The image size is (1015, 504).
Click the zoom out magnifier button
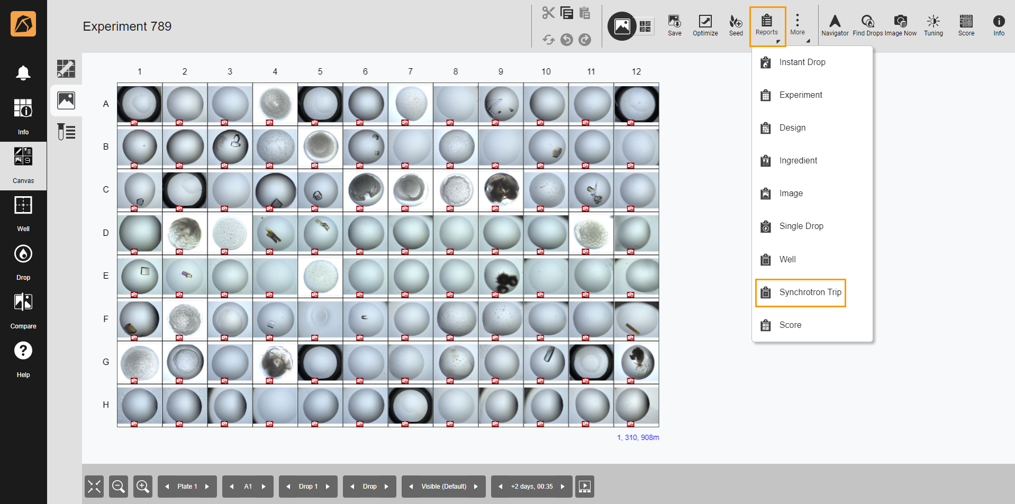point(119,487)
